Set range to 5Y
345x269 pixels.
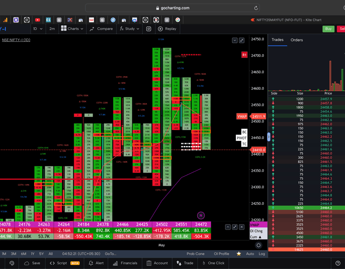pyautogui.click(x=41, y=254)
